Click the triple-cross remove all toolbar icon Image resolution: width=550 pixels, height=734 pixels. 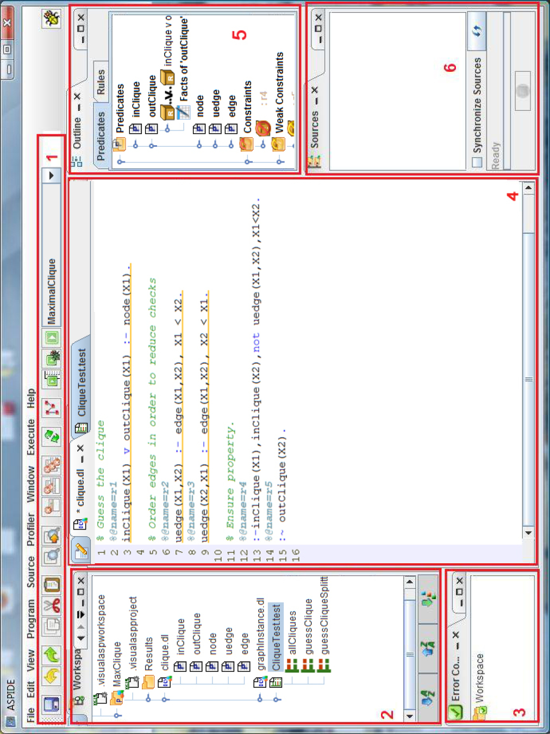[x=52, y=465]
